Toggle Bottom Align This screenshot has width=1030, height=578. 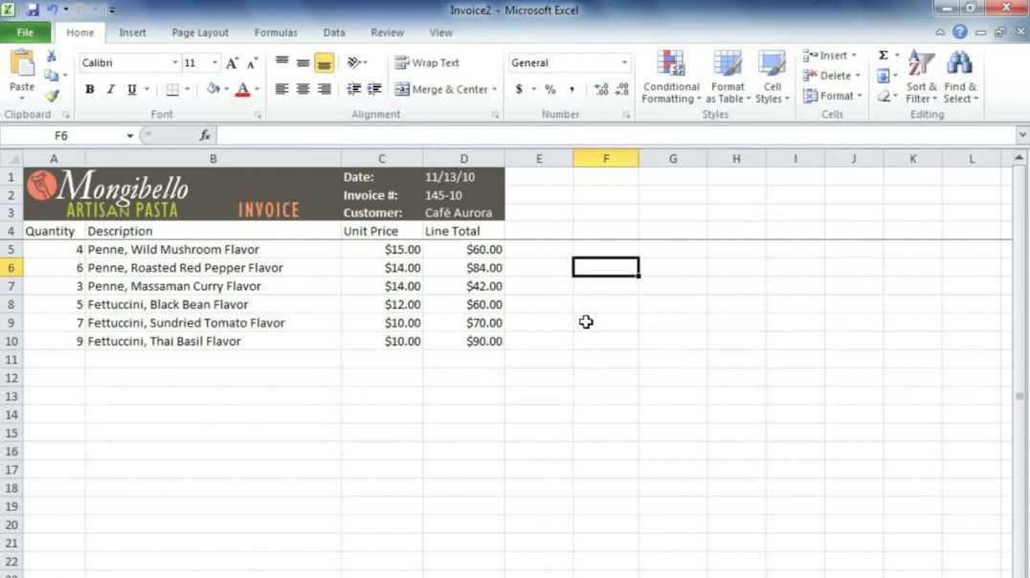(324, 62)
